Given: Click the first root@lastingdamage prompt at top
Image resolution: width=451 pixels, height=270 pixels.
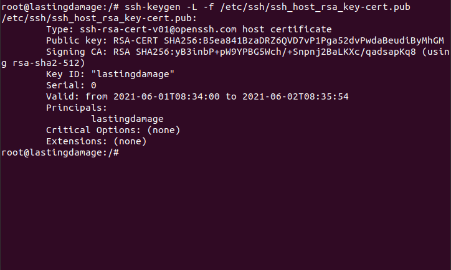Looking at the screenshot, I should [x=60, y=7].
